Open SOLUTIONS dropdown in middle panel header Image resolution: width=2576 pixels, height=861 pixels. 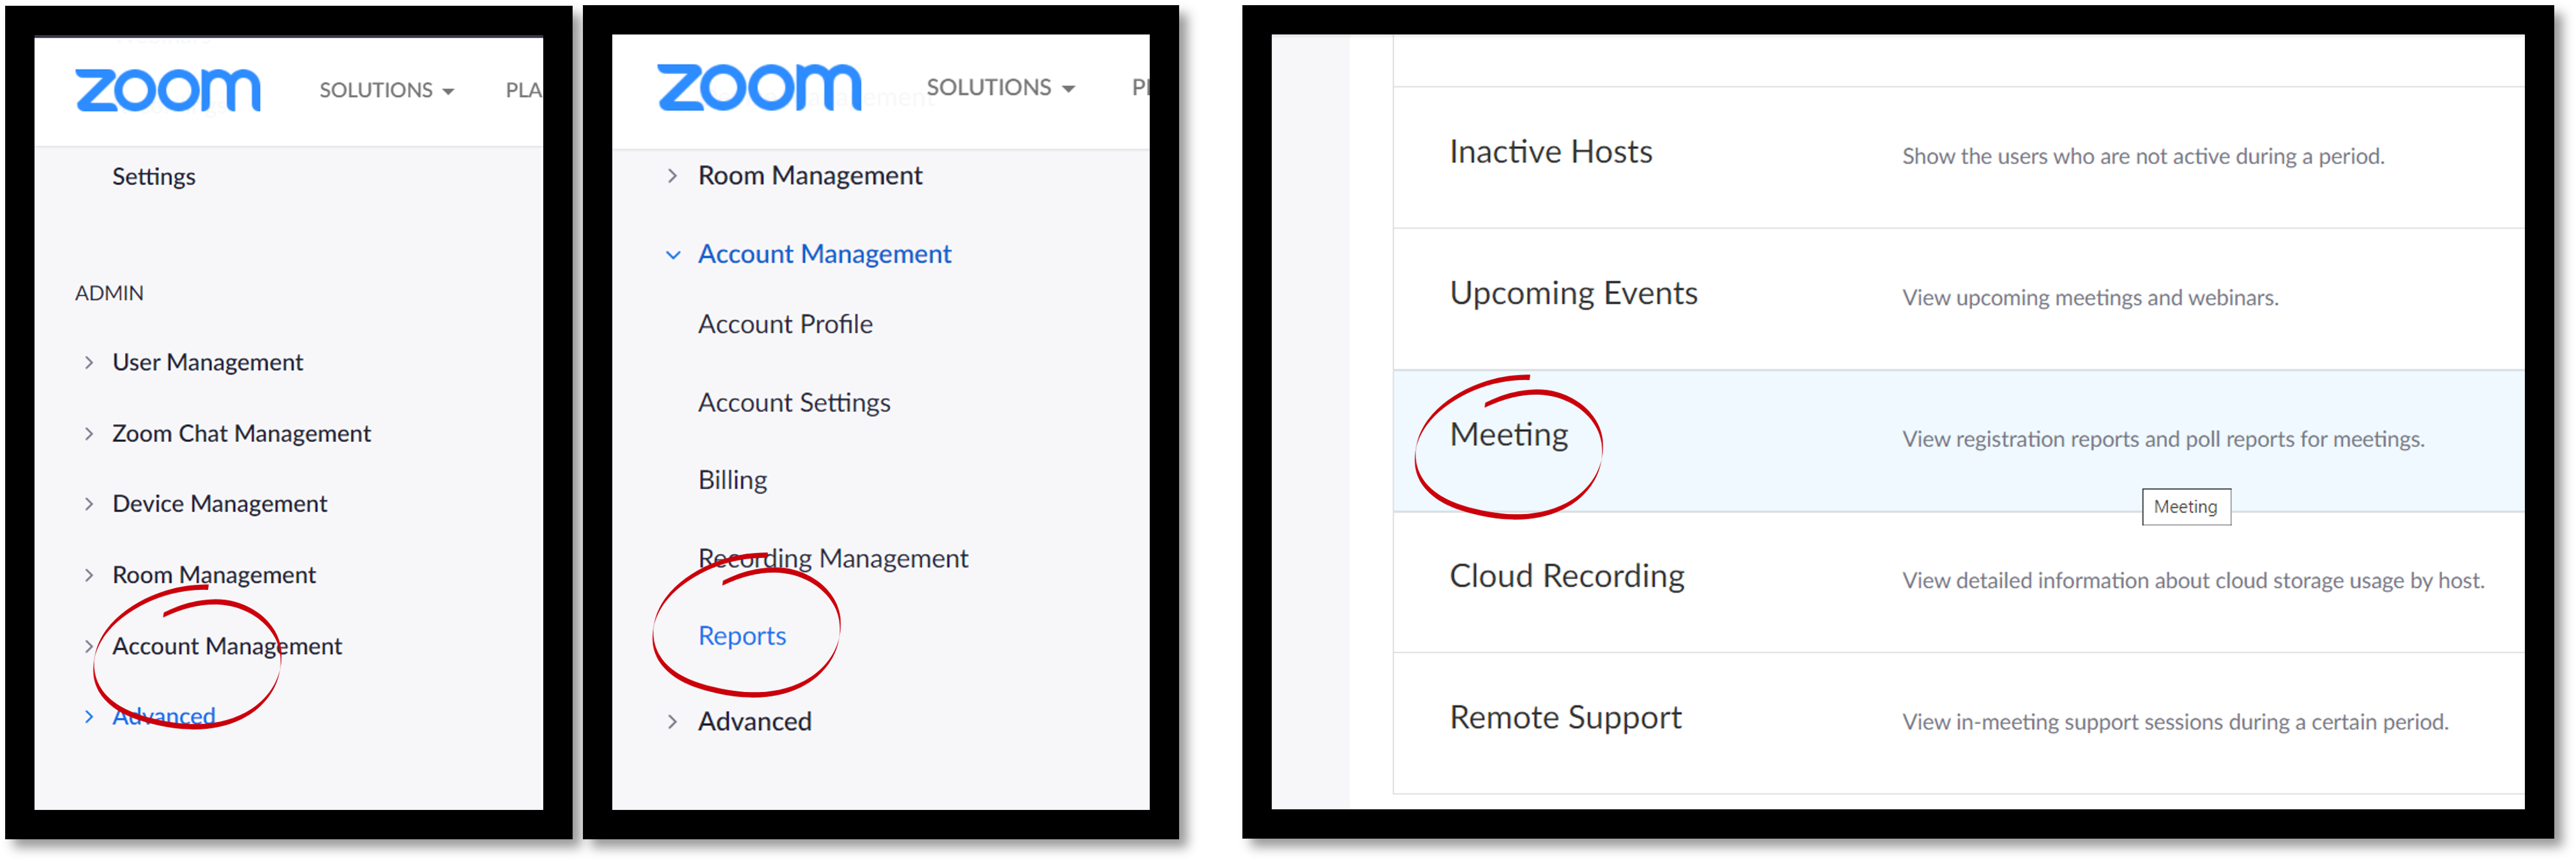click(x=1001, y=87)
